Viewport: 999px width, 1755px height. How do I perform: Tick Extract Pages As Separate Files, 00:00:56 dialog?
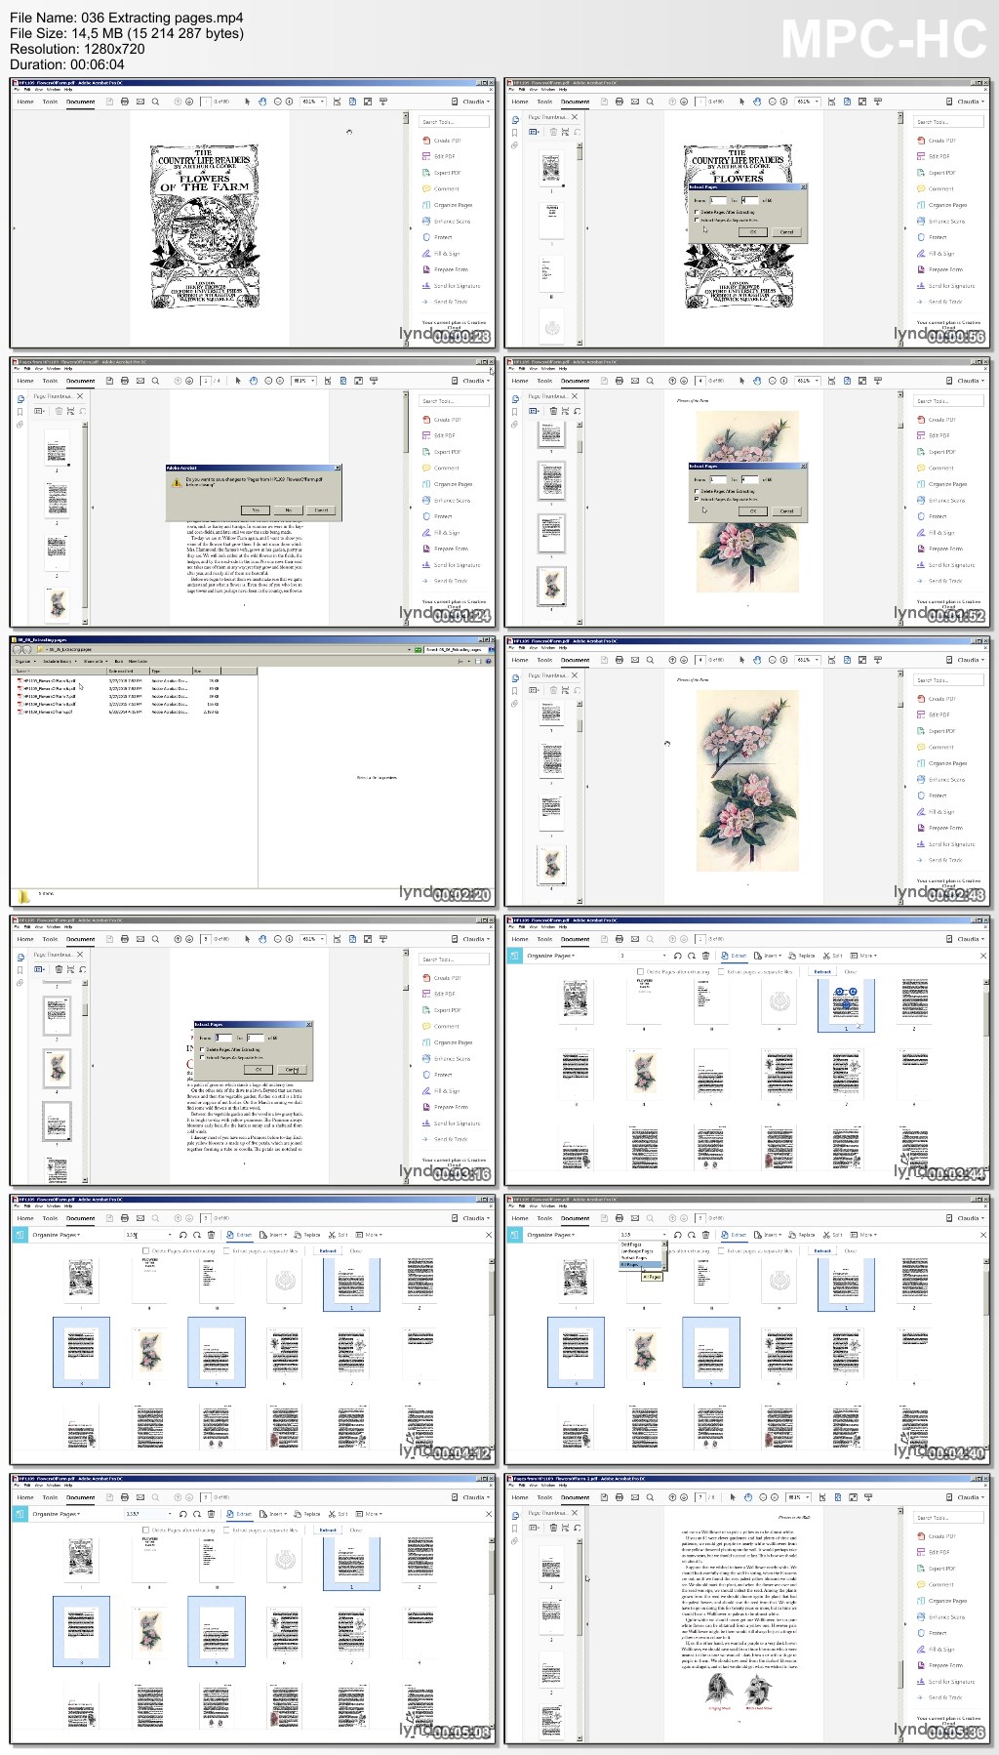[x=697, y=220]
